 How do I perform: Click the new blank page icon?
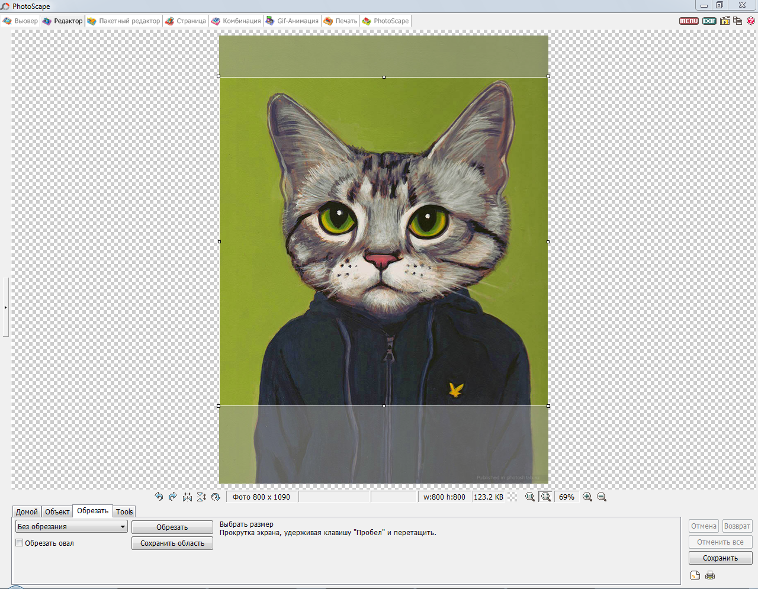pos(695,575)
